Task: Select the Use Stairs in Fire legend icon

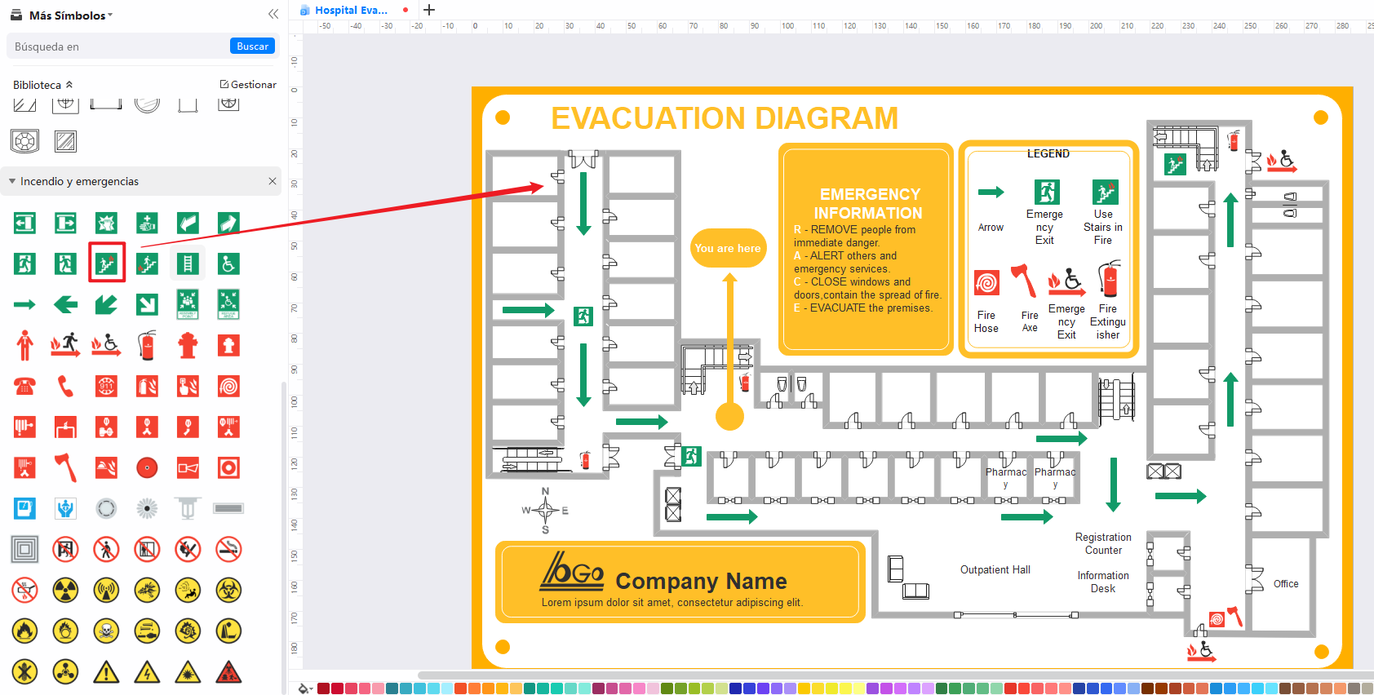Action: 1105,192
